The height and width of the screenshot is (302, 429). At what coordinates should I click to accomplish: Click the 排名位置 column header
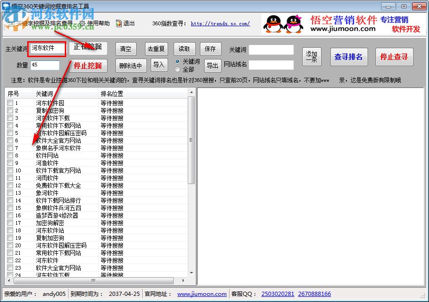click(x=143, y=94)
